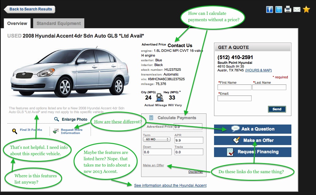Click the Enlarge Photo link
This screenshot has height=195, width=316.
tap(75, 119)
